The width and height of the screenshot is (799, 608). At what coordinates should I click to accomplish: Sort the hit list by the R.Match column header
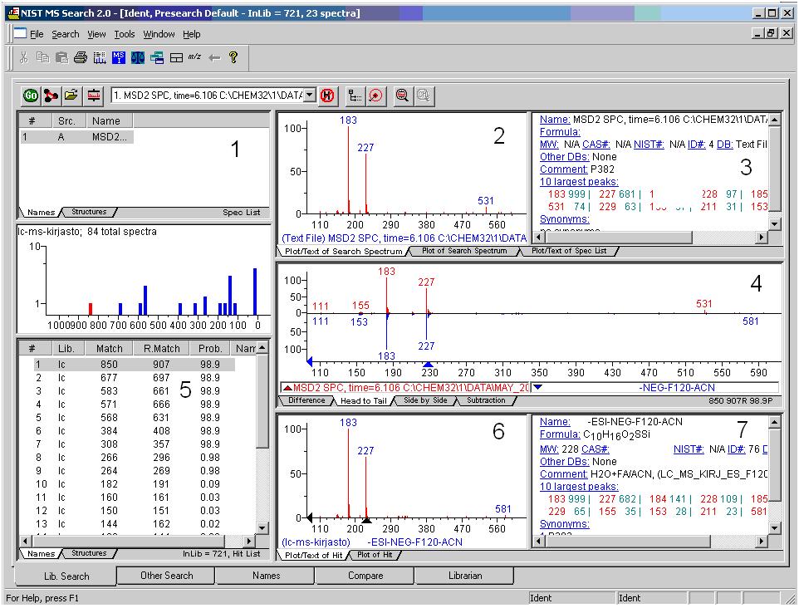pyautogui.click(x=161, y=349)
